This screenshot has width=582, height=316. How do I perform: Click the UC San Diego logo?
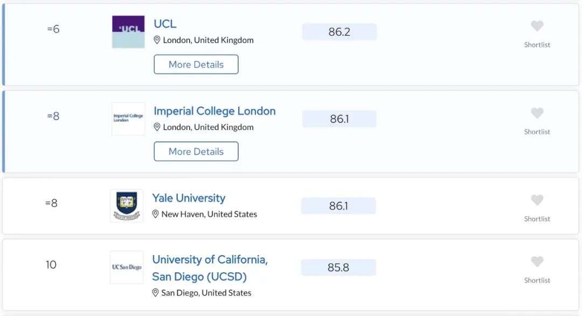[127, 267]
